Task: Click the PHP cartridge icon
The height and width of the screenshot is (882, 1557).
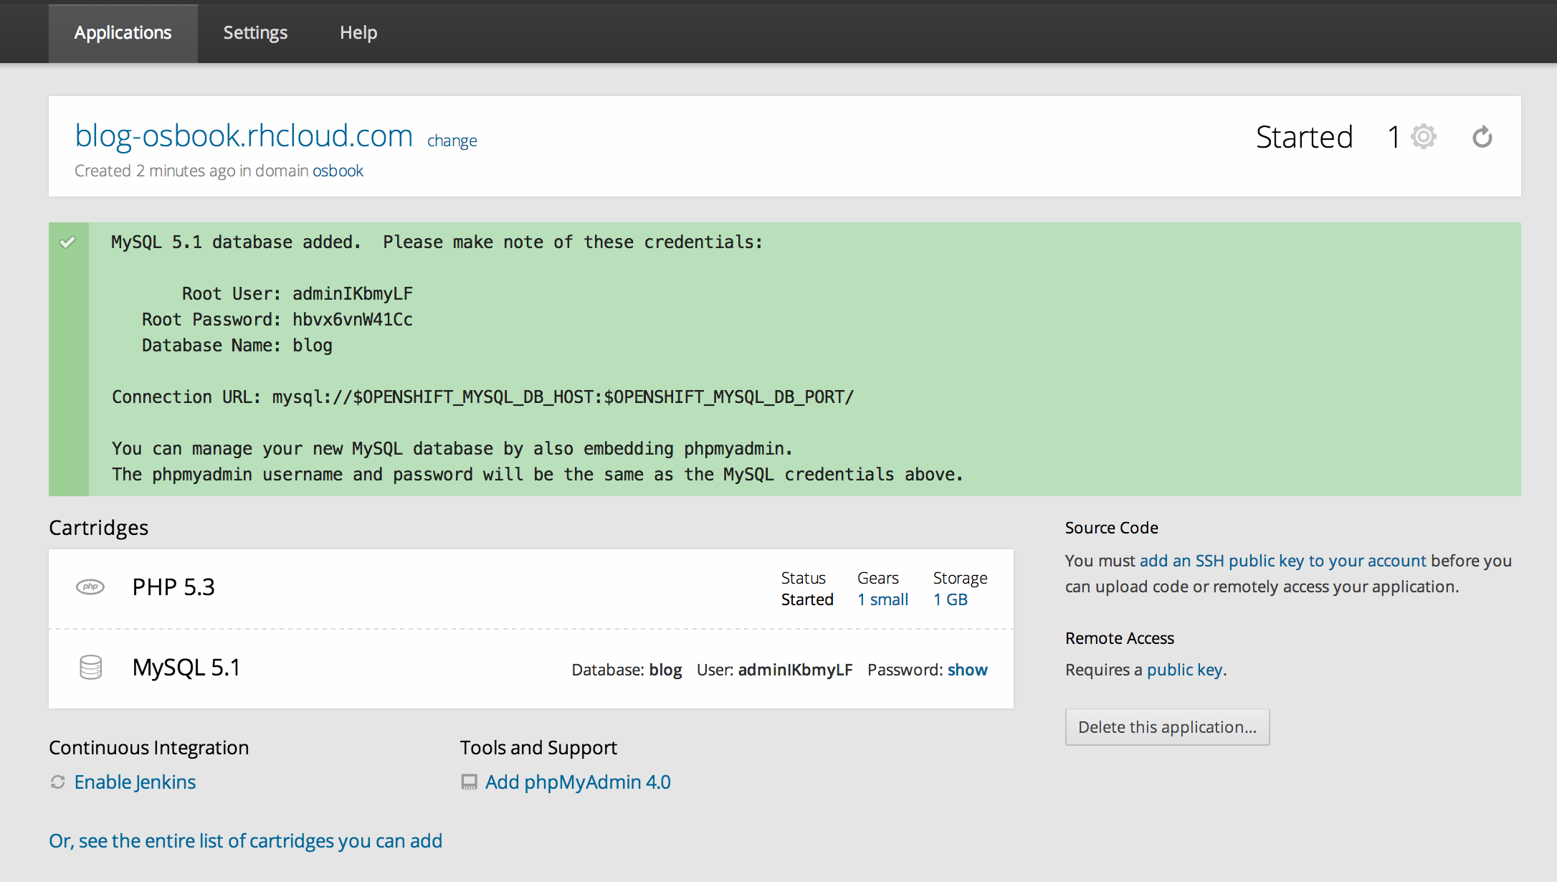Action: 90,586
